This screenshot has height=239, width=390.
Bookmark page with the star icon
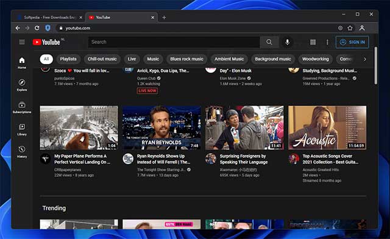pos(350,28)
